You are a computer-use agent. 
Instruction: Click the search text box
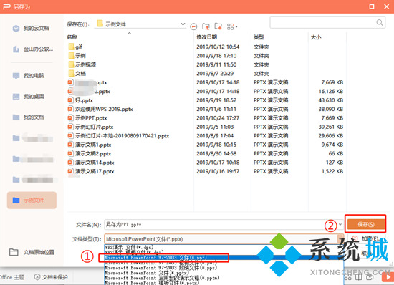point(323,23)
